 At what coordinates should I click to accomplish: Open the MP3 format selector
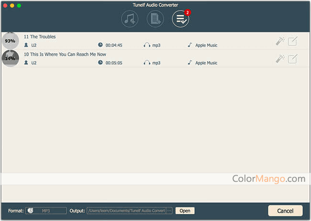point(46,210)
